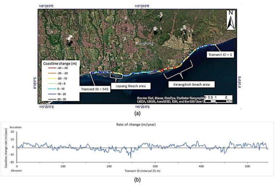
Task: Click the 'Transect ID (interval 25 m)' axis label
Action: tap(142, 171)
